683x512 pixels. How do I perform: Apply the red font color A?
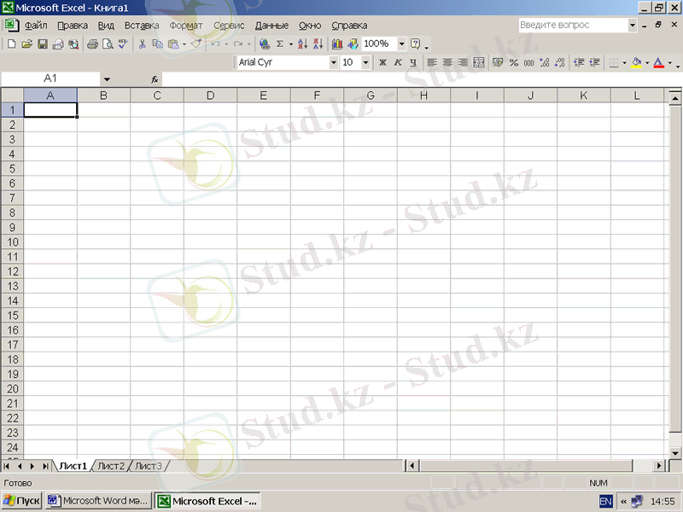[x=659, y=62]
